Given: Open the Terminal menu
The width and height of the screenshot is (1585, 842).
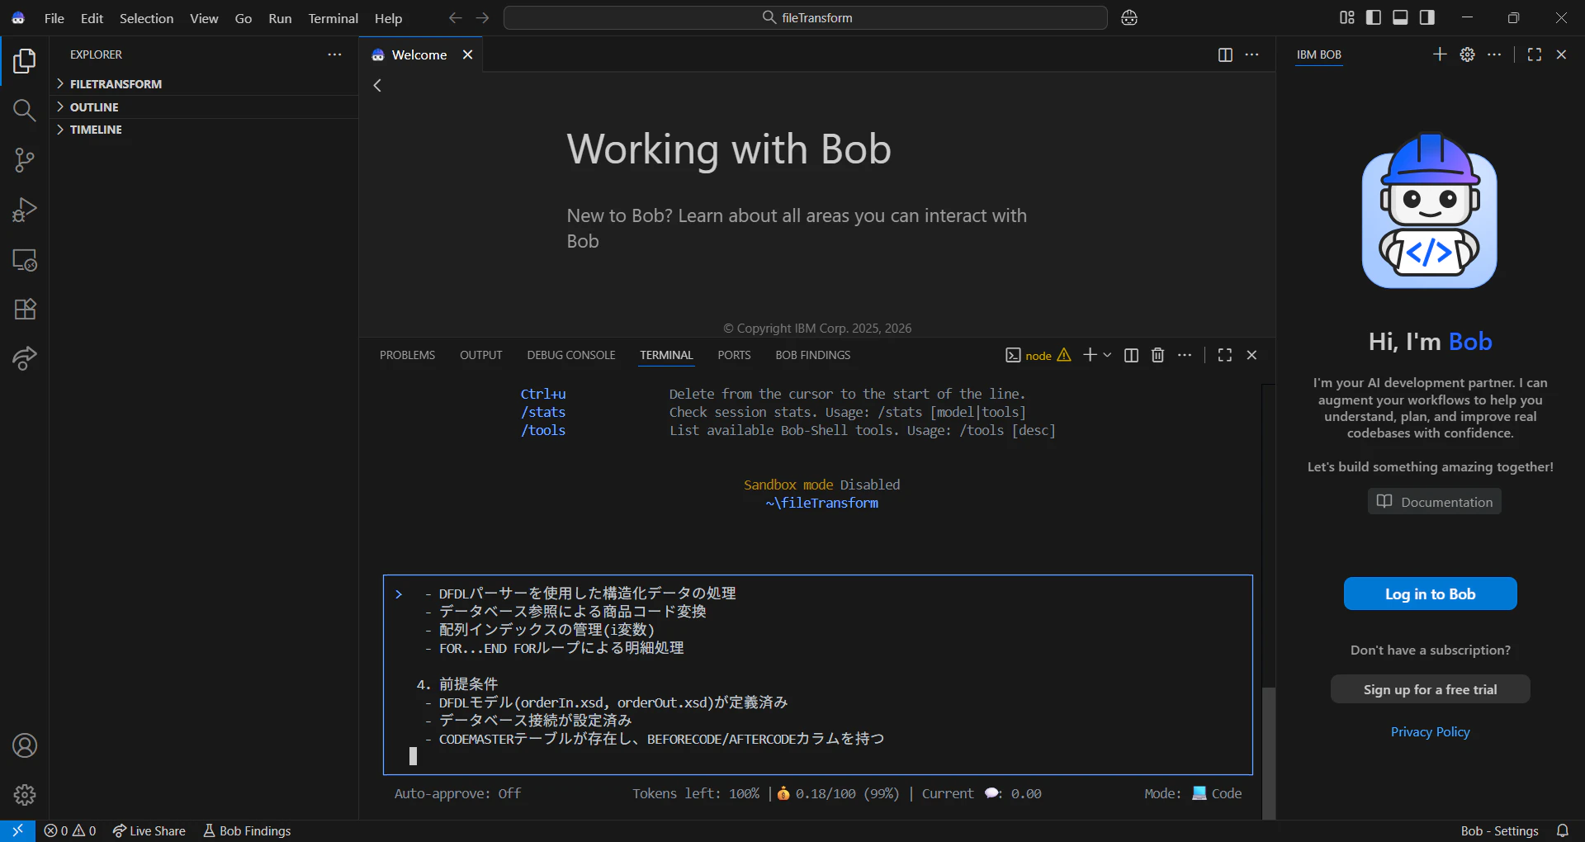Looking at the screenshot, I should tap(334, 18).
